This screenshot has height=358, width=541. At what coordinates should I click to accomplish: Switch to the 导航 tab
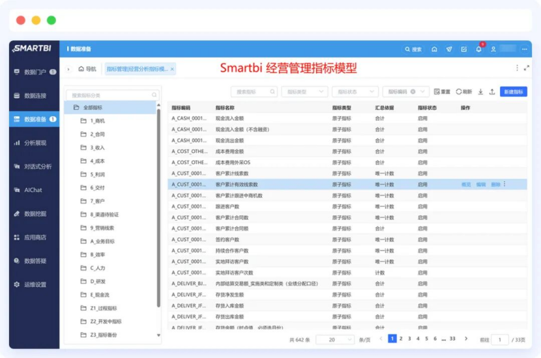click(x=87, y=68)
